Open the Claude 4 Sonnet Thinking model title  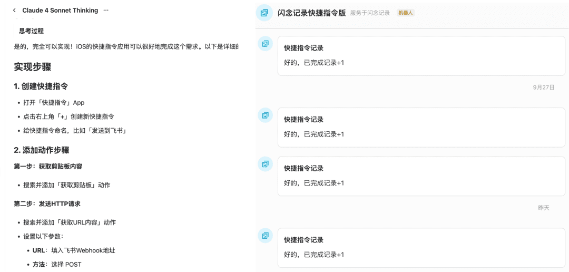point(60,11)
